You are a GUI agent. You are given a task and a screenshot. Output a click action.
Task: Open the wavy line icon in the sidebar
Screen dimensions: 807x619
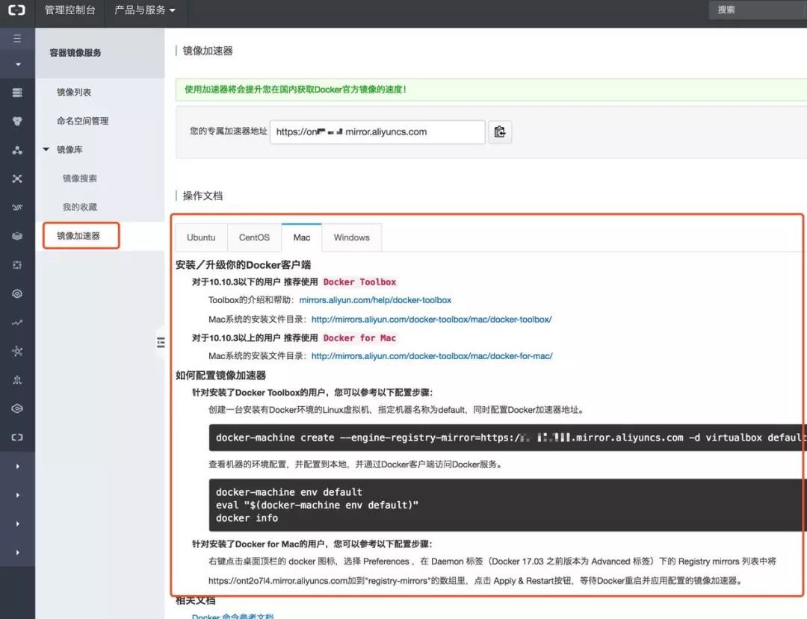click(x=17, y=208)
